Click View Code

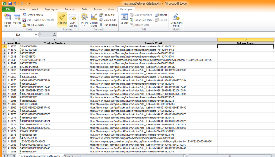(x=108, y=20)
